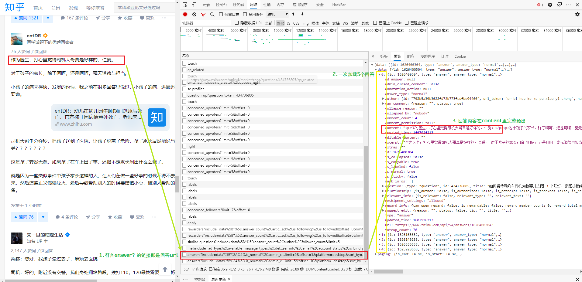Viewport: 582px width, 282px height.
Task: Clear the network log icon
Action: 194,14
